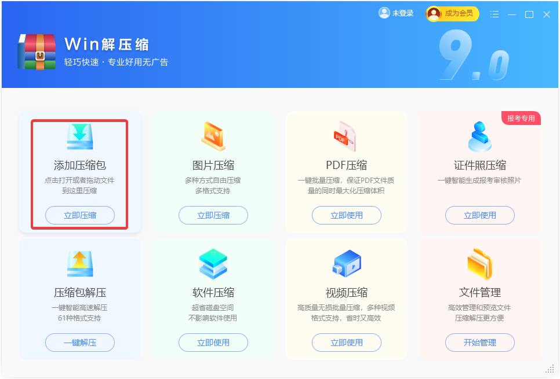Click the 一键解压 button

pos(80,343)
